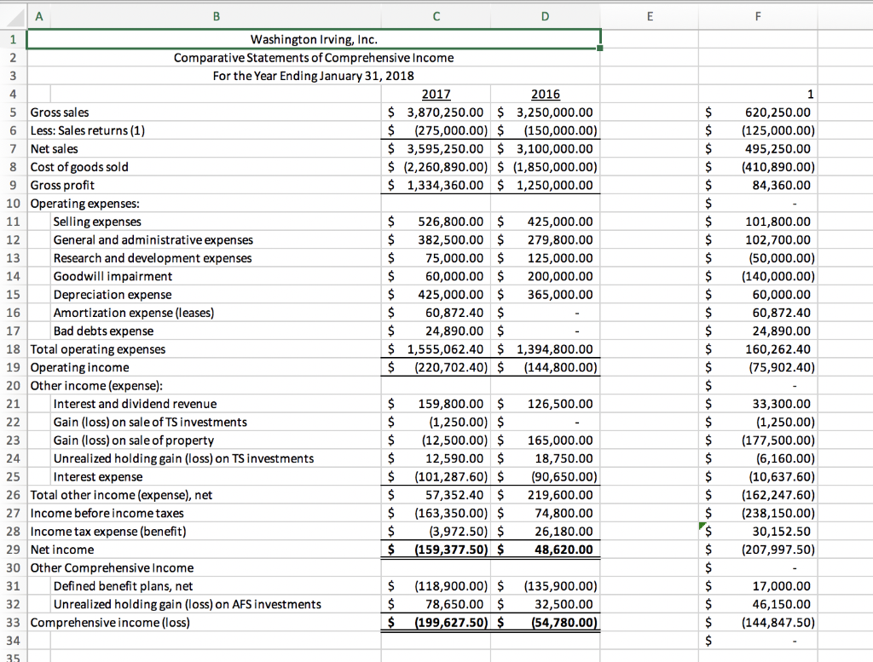
Task: Click the cell showing error indicator triangle
Action: click(757, 531)
